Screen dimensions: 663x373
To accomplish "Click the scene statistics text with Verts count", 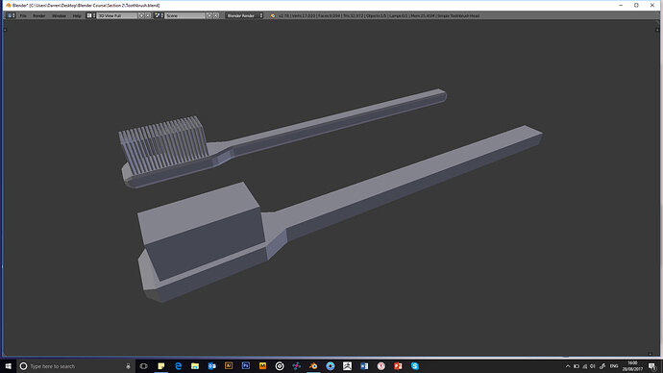I will pyautogui.click(x=379, y=15).
